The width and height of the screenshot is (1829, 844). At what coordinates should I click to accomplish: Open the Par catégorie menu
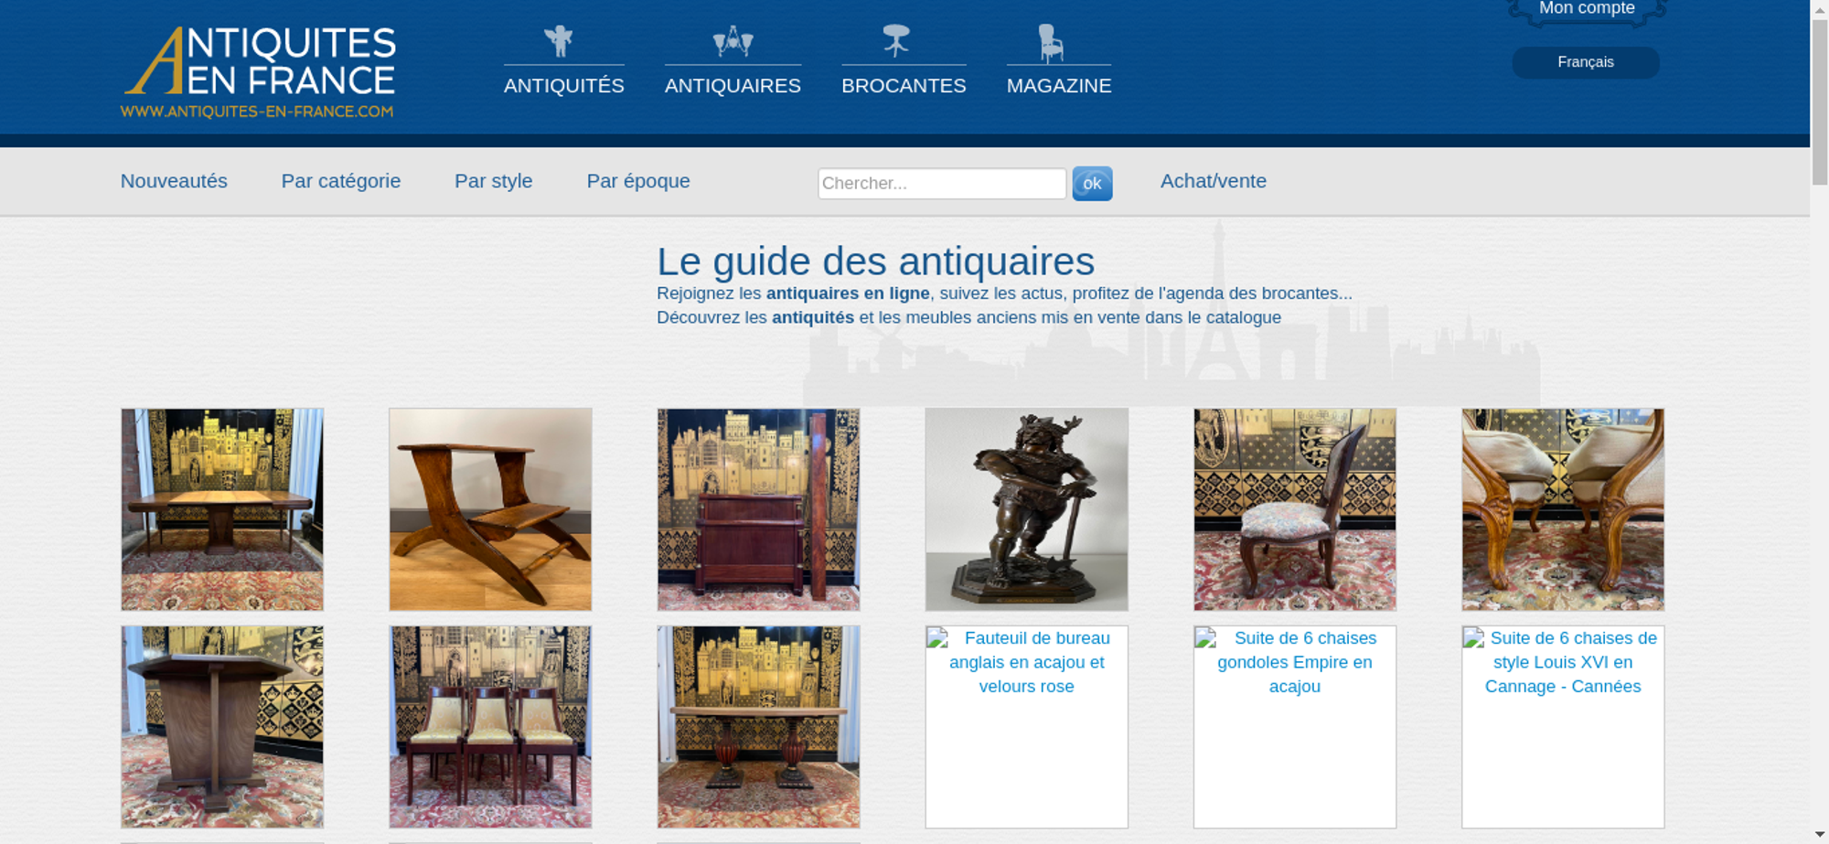(340, 181)
